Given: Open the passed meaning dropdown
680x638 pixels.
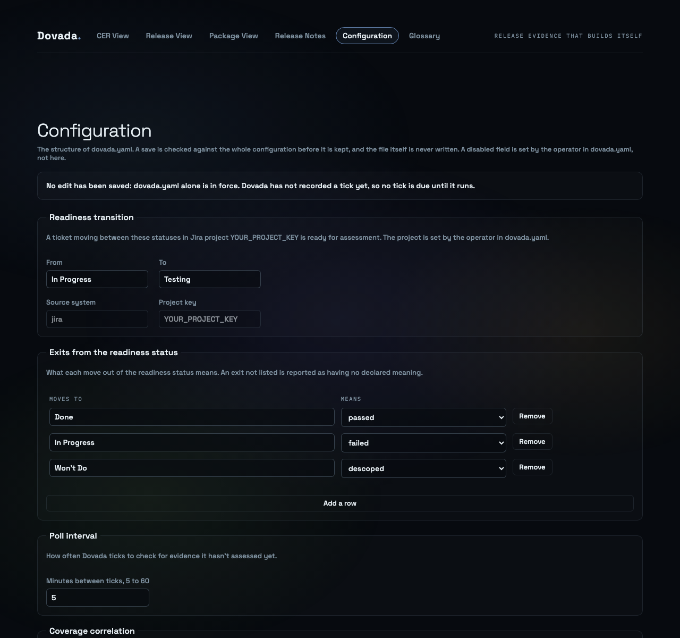Looking at the screenshot, I should [423, 417].
